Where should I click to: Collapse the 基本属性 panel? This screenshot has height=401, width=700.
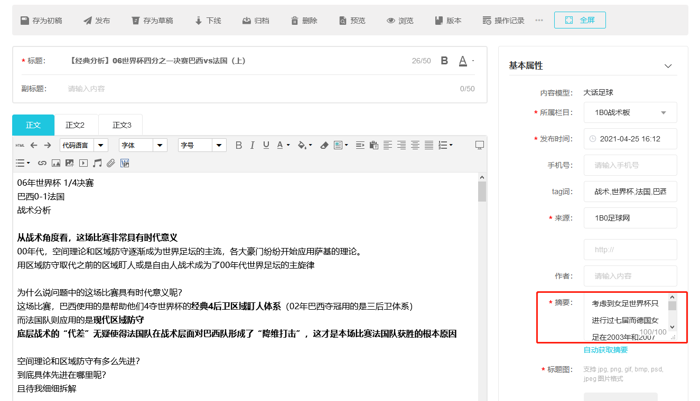[x=668, y=66]
